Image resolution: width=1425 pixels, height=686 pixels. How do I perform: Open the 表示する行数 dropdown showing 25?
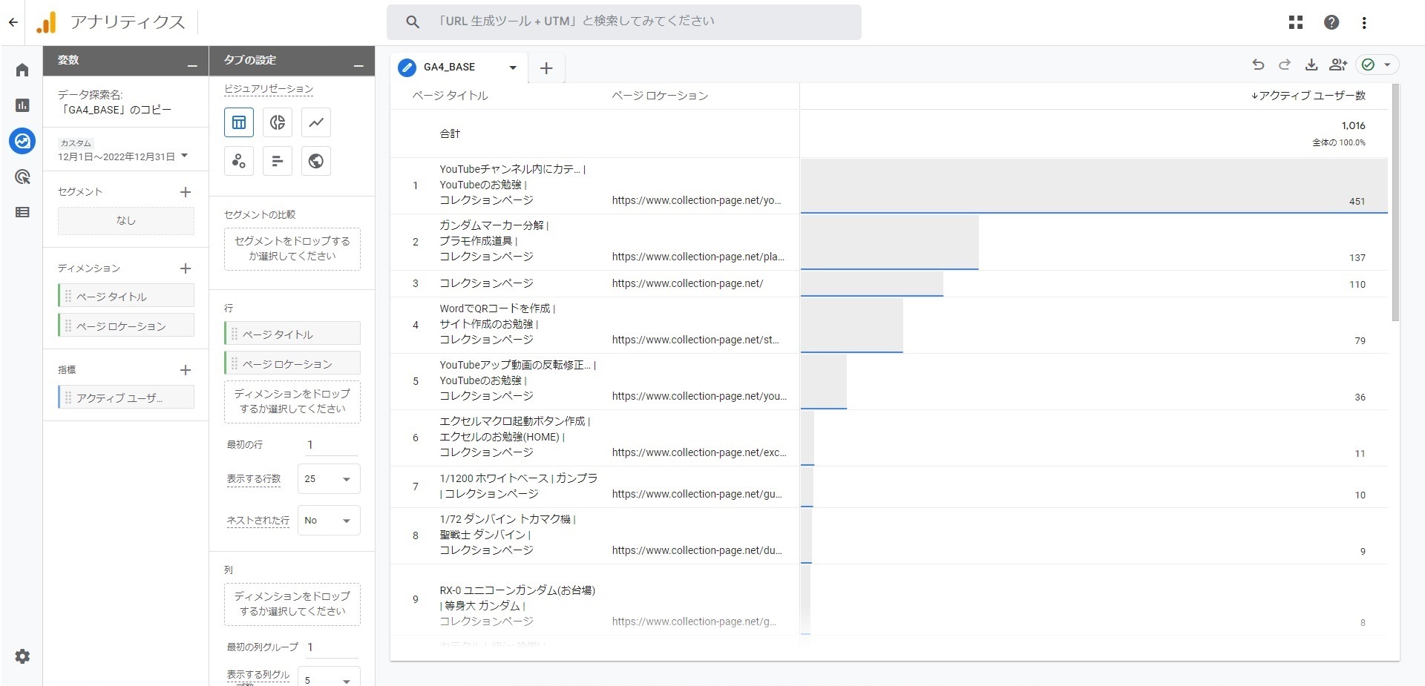click(329, 479)
